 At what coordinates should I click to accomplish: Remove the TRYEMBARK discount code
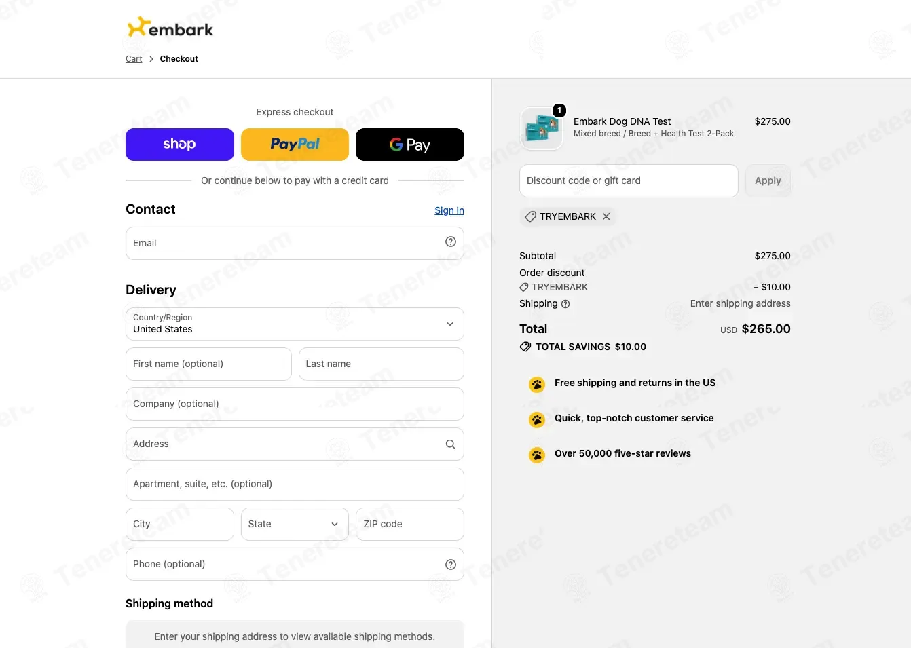click(x=606, y=216)
